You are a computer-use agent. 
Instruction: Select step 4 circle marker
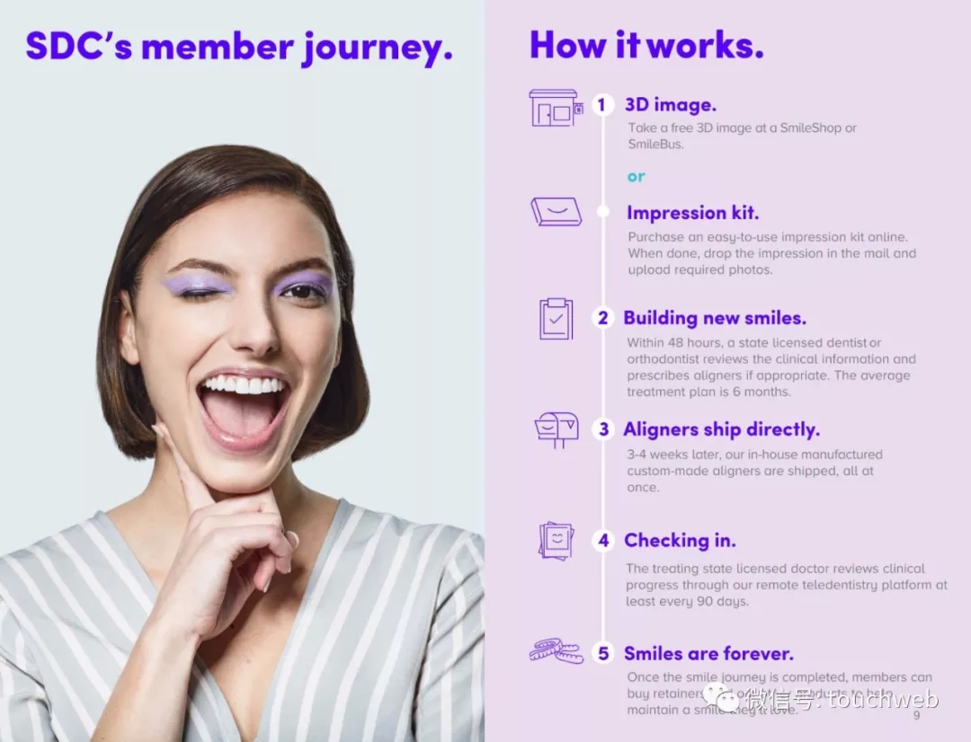click(603, 540)
